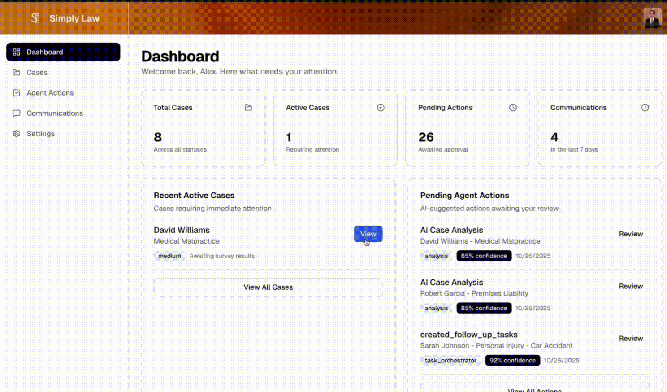The width and height of the screenshot is (667, 392).
Task: Click the Communications chat bubble icon in sidebar
Action: tap(17, 113)
